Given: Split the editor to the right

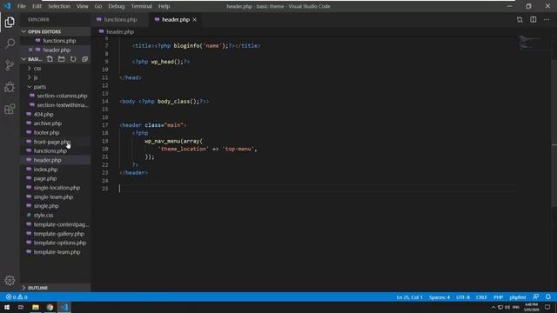Looking at the screenshot, I should click(534, 19).
